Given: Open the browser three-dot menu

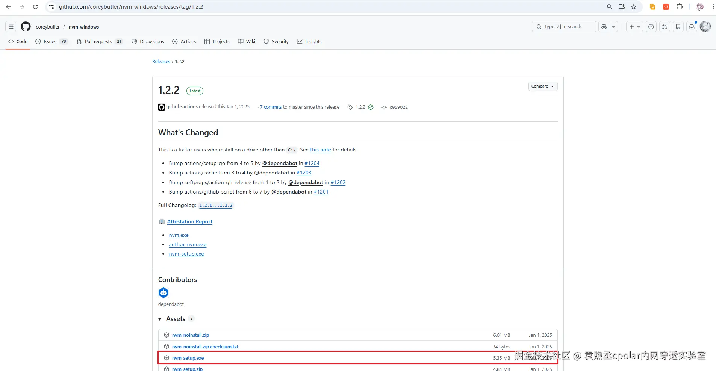Looking at the screenshot, I should pyautogui.click(x=713, y=7).
